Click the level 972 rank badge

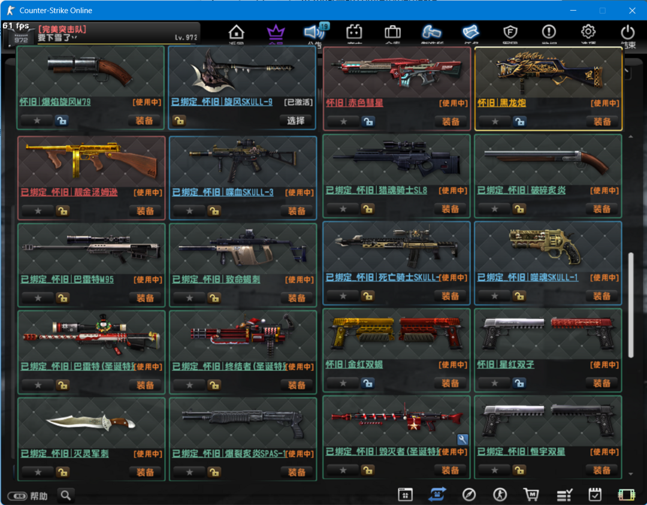point(20,37)
